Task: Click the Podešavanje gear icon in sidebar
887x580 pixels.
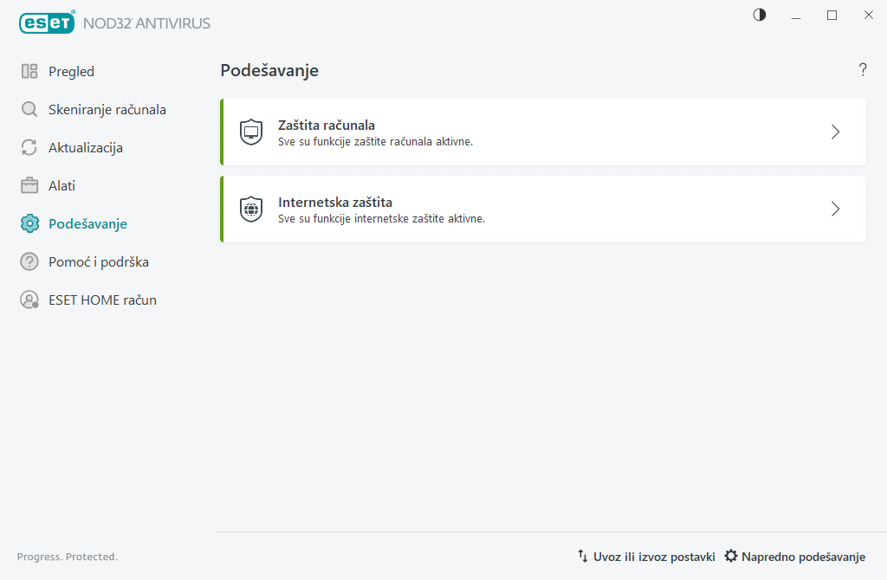Action: point(29,224)
